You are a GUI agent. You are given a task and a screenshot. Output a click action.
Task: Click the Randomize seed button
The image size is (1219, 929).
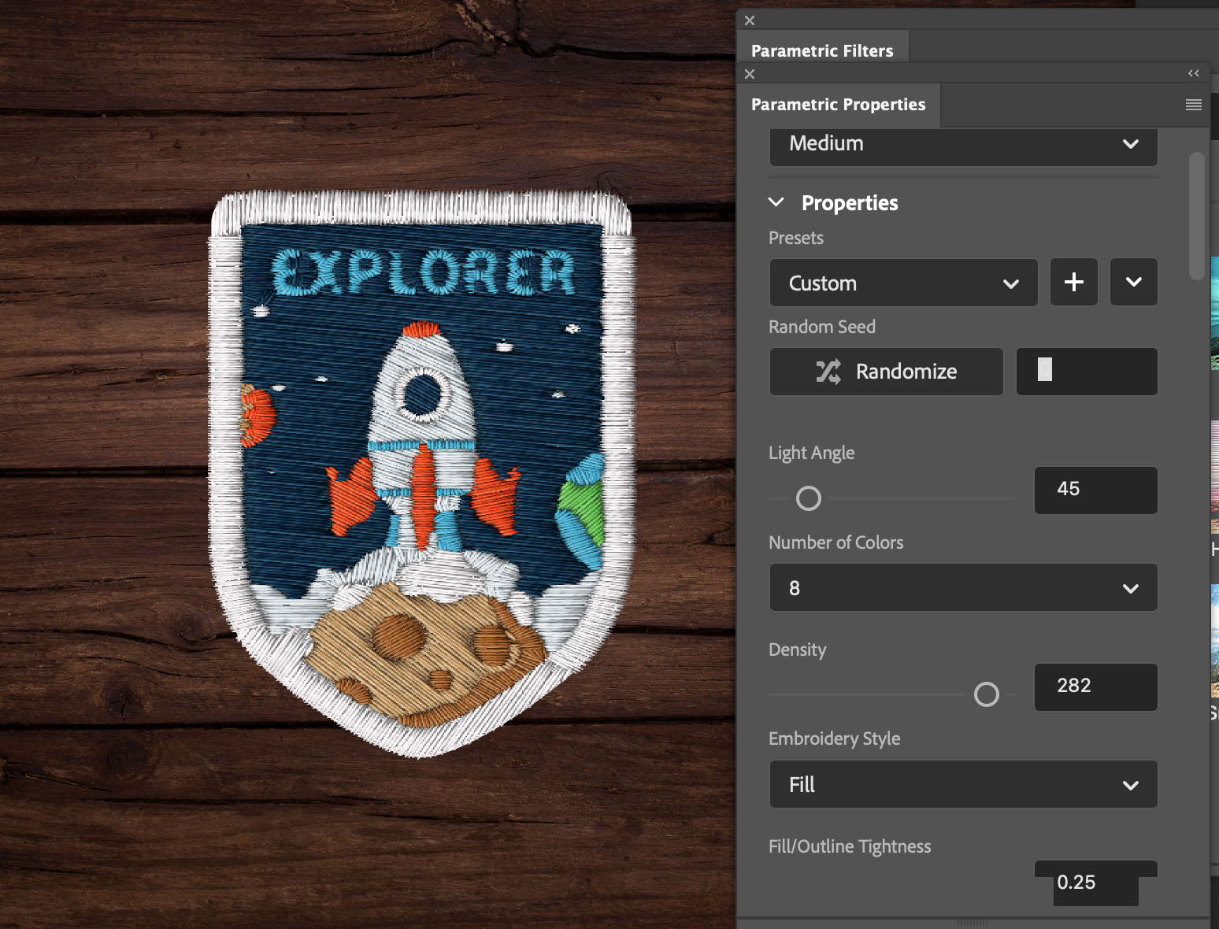[x=887, y=372]
